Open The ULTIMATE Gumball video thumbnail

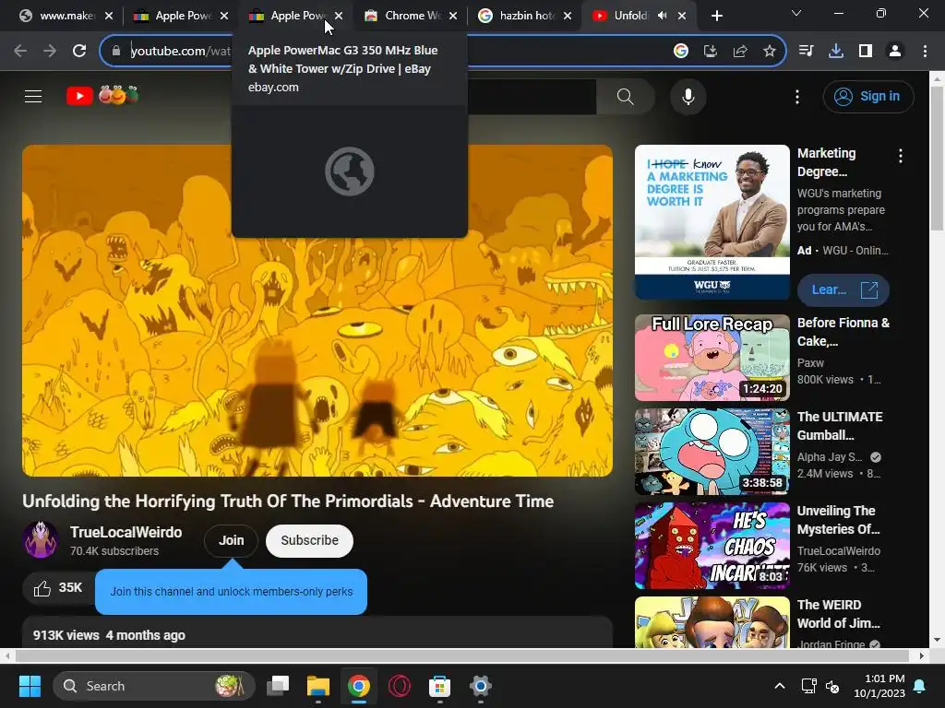(712, 452)
